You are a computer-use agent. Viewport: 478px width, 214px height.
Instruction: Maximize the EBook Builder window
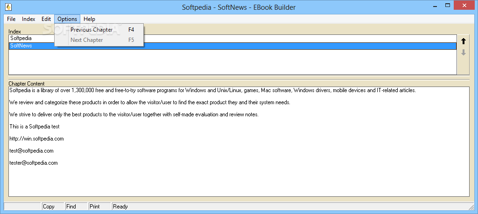click(x=448, y=5)
